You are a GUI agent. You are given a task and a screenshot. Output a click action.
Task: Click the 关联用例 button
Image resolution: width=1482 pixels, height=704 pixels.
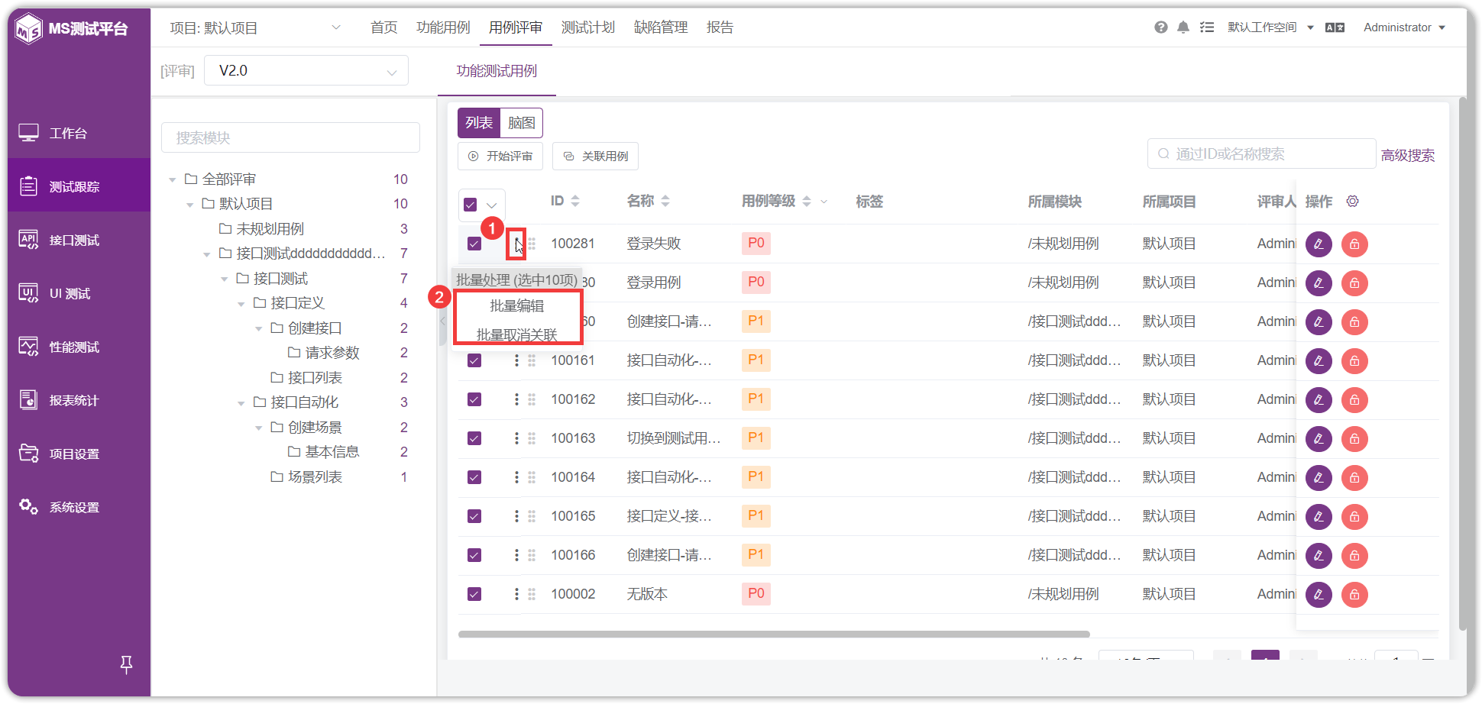(595, 156)
